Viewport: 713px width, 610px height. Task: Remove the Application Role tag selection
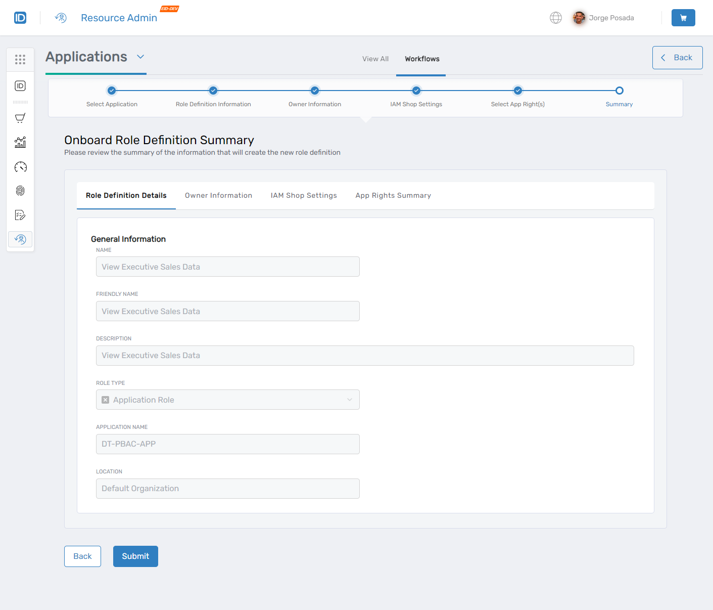(106, 400)
